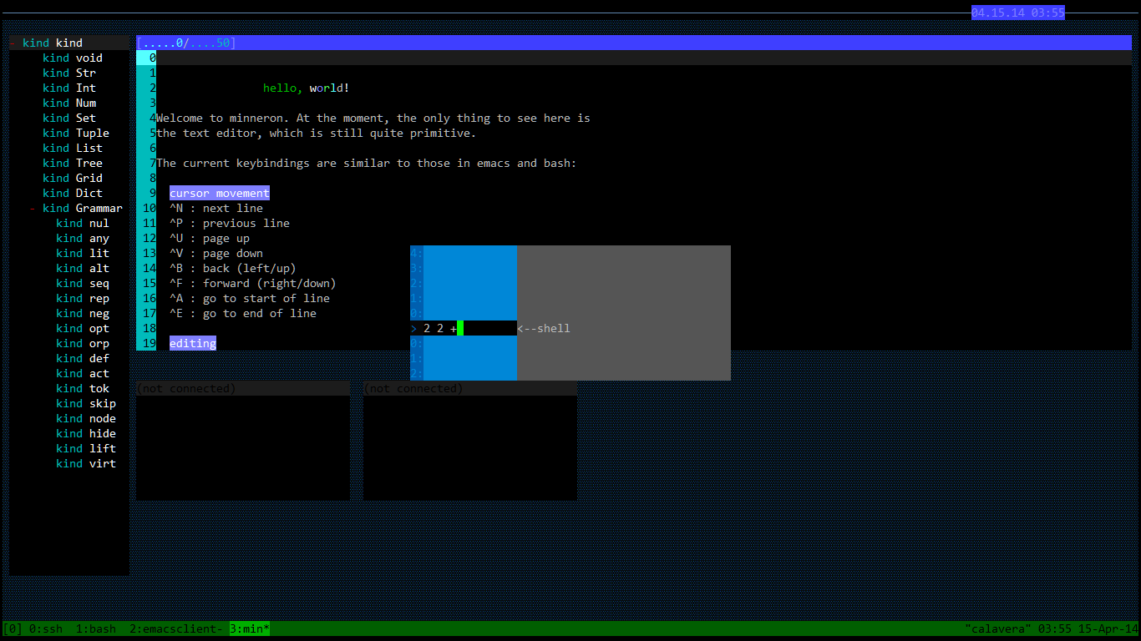Click the highlighted line number 0 in gutter
This screenshot has height=641, width=1141.
[x=146, y=58]
